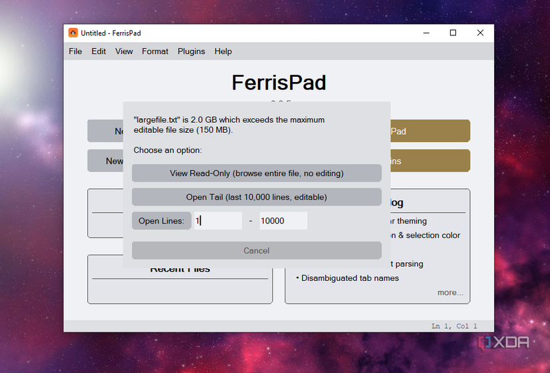The height and width of the screenshot is (373, 550).
Task: Click the FerrisPad app icon in title bar
Action: (x=73, y=33)
